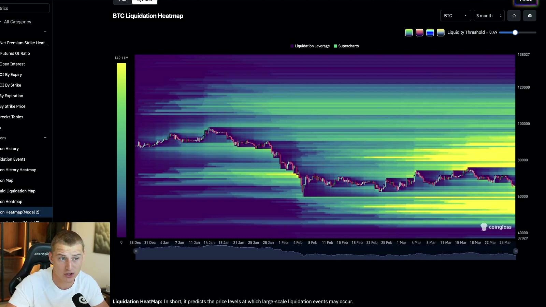This screenshot has height=307, width=546.
Task: Click the right handle of the time range bar
Action: (515, 251)
